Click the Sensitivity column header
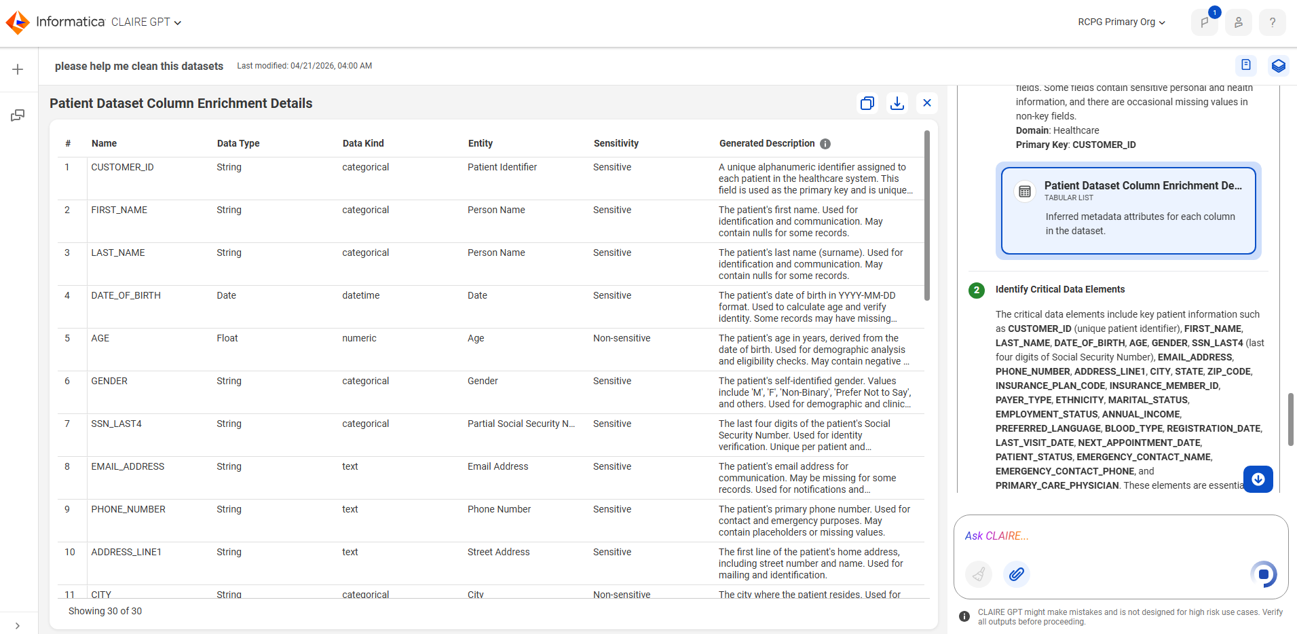The width and height of the screenshot is (1297, 634). [x=616, y=143]
